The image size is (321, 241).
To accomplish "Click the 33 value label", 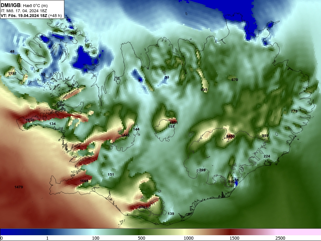I will point(167,77).
